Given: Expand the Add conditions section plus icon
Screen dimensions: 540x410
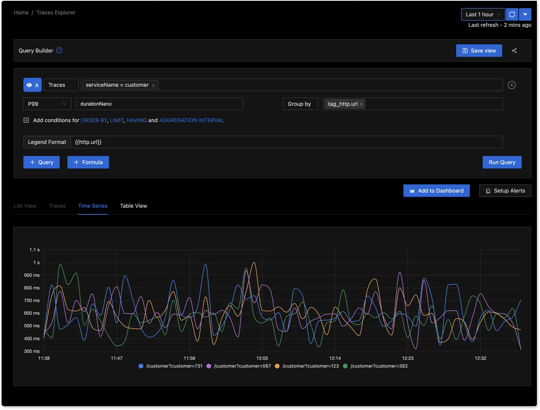Looking at the screenshot, I should [x=26, y=120].
